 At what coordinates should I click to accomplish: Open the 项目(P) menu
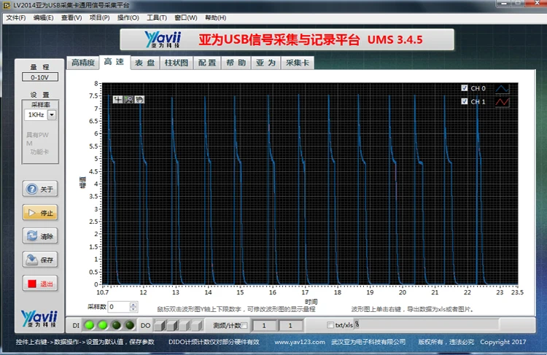point(99,17)
